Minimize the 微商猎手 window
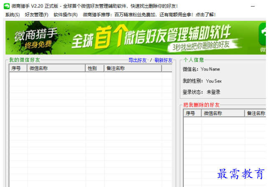The image size is (268, 187). pyautogui.click(x=253, y=6)
